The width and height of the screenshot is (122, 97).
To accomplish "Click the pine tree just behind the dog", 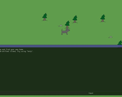I will pyautogui.click(x=67, y=25).
